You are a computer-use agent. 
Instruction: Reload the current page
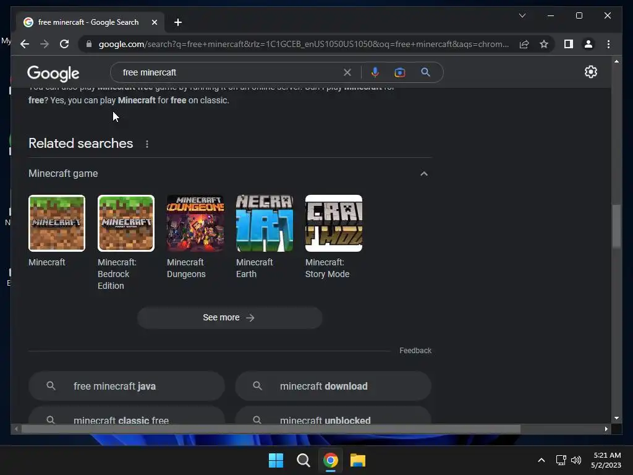[64, 44]
